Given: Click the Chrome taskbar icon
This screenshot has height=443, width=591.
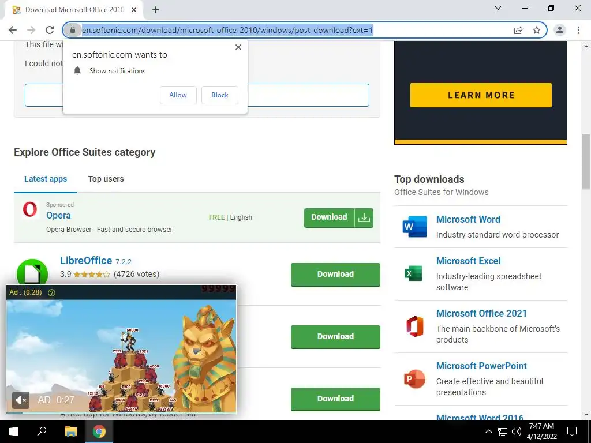Looking at the screenshot, I should [x=99, y=431].
